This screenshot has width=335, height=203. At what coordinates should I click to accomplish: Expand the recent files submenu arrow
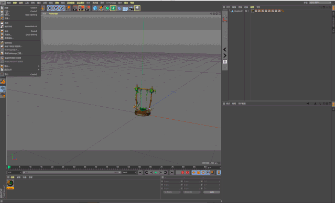pyautogui.click(x=39, y=70)
